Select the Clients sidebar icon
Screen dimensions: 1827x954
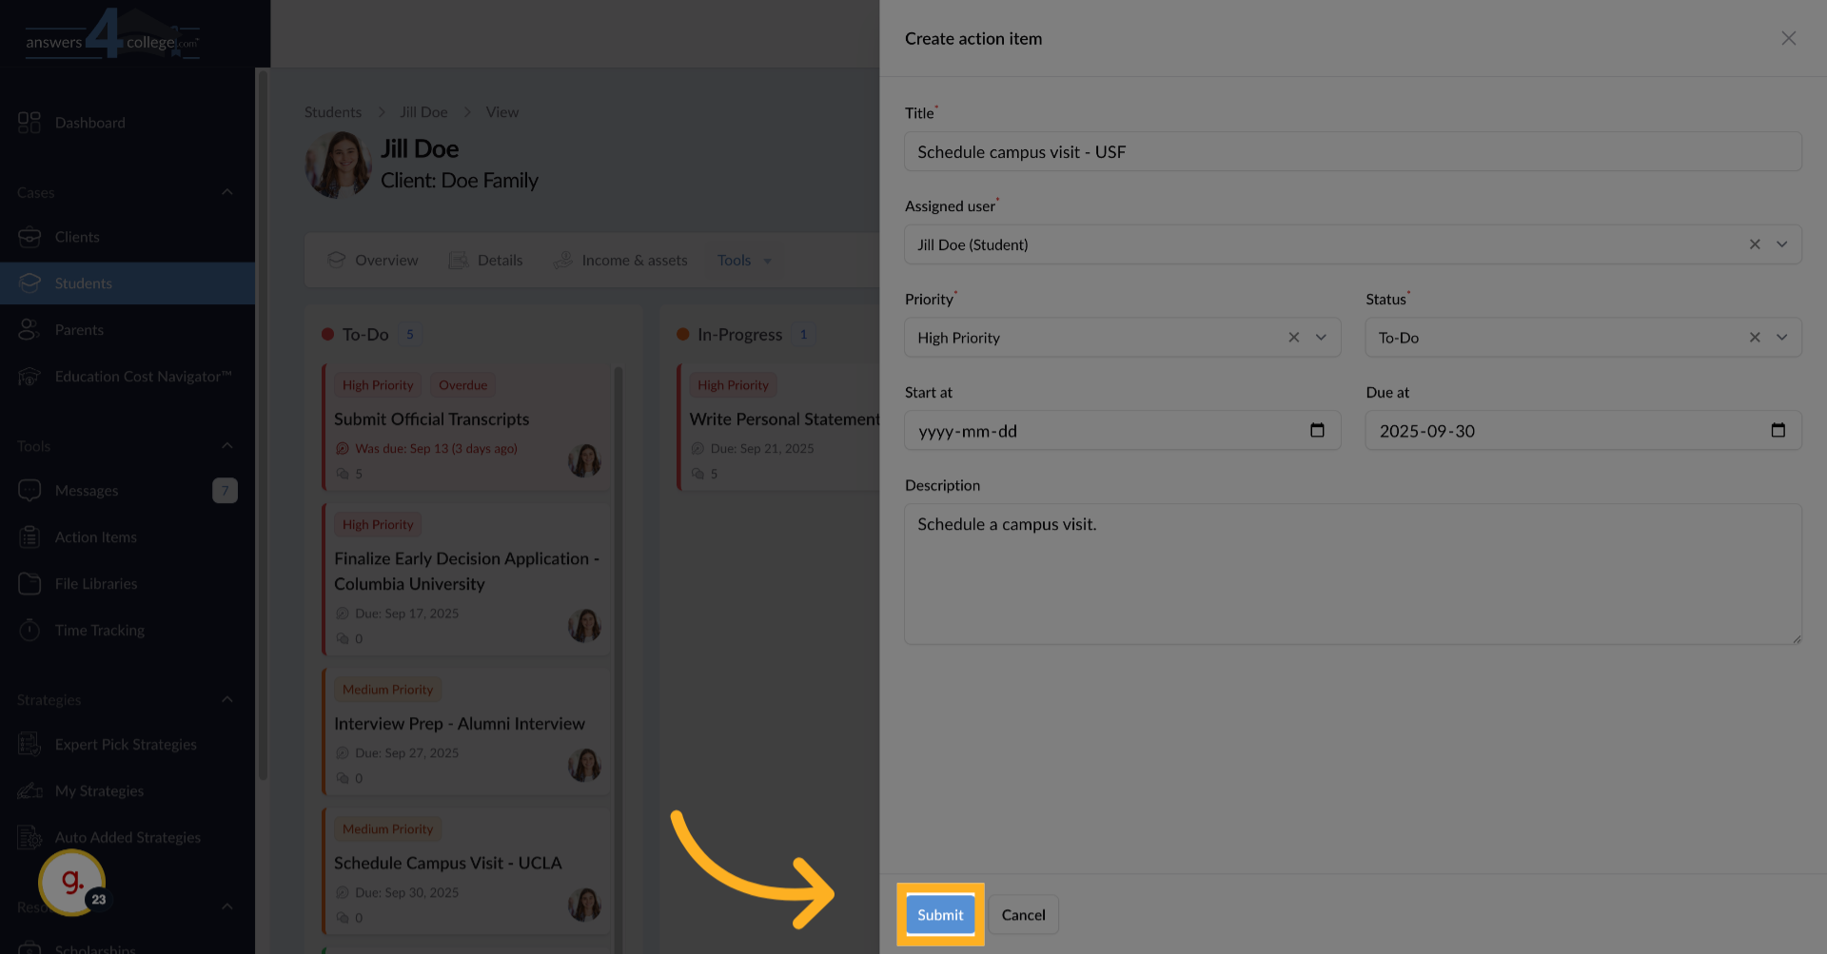click(x=78, y=237)
